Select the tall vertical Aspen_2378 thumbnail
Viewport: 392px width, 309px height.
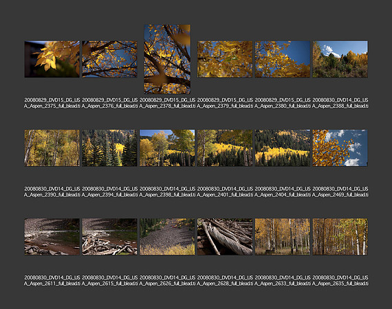pos(167,59)
